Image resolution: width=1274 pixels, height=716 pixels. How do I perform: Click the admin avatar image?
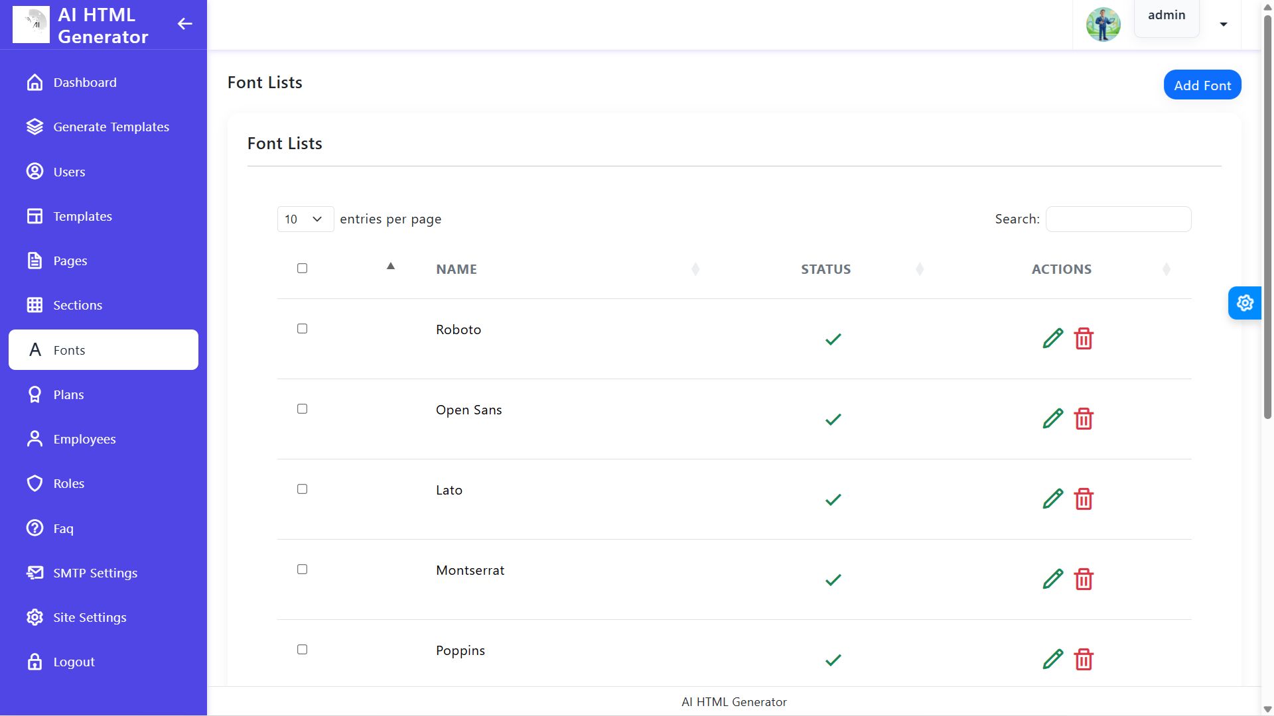(1103, 25)
